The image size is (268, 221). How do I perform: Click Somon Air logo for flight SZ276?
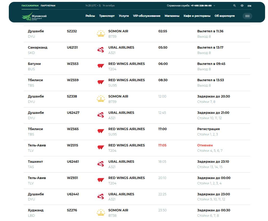point(101,212)
